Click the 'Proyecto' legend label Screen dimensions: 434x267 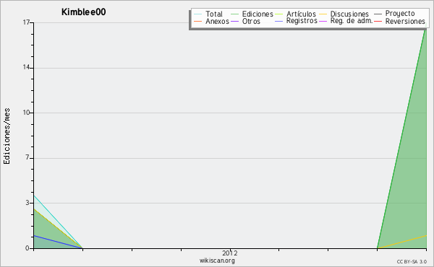coord(400,14)
